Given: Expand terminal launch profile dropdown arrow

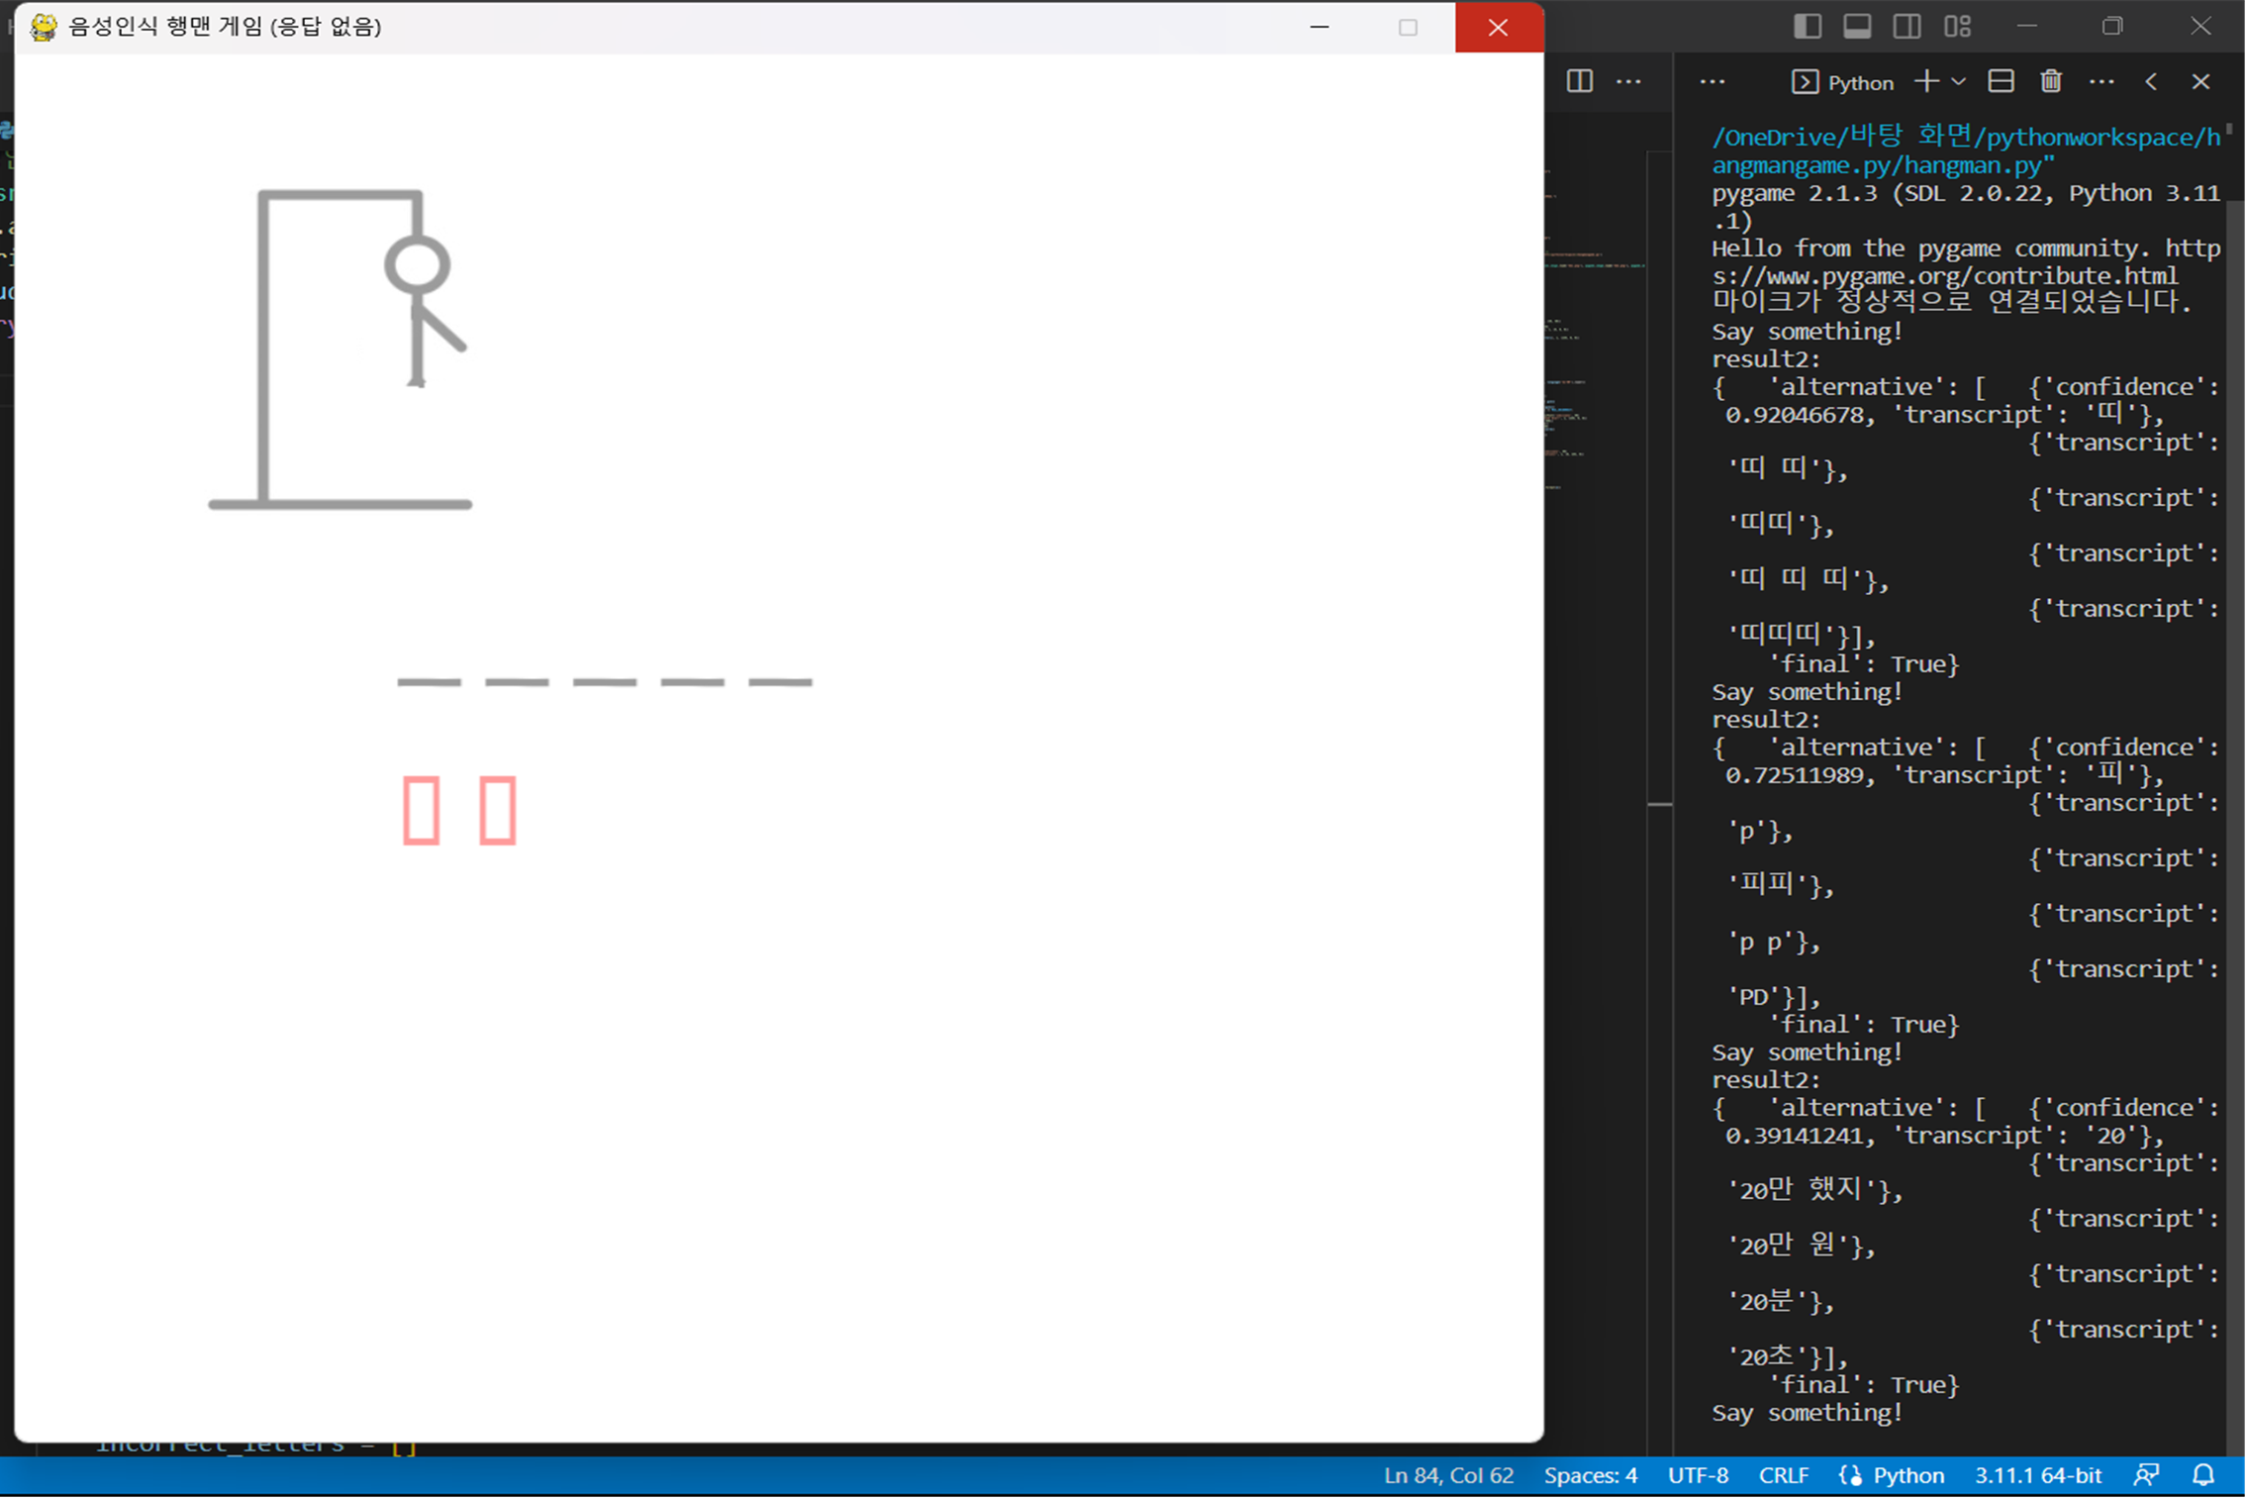Looking at the screenshot, I should point(1958,82).
